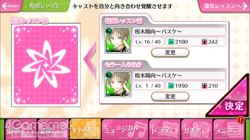Open the メニュー tab
Image resolution: width=250 pixels, height=140 pixels.
(229, 129)
